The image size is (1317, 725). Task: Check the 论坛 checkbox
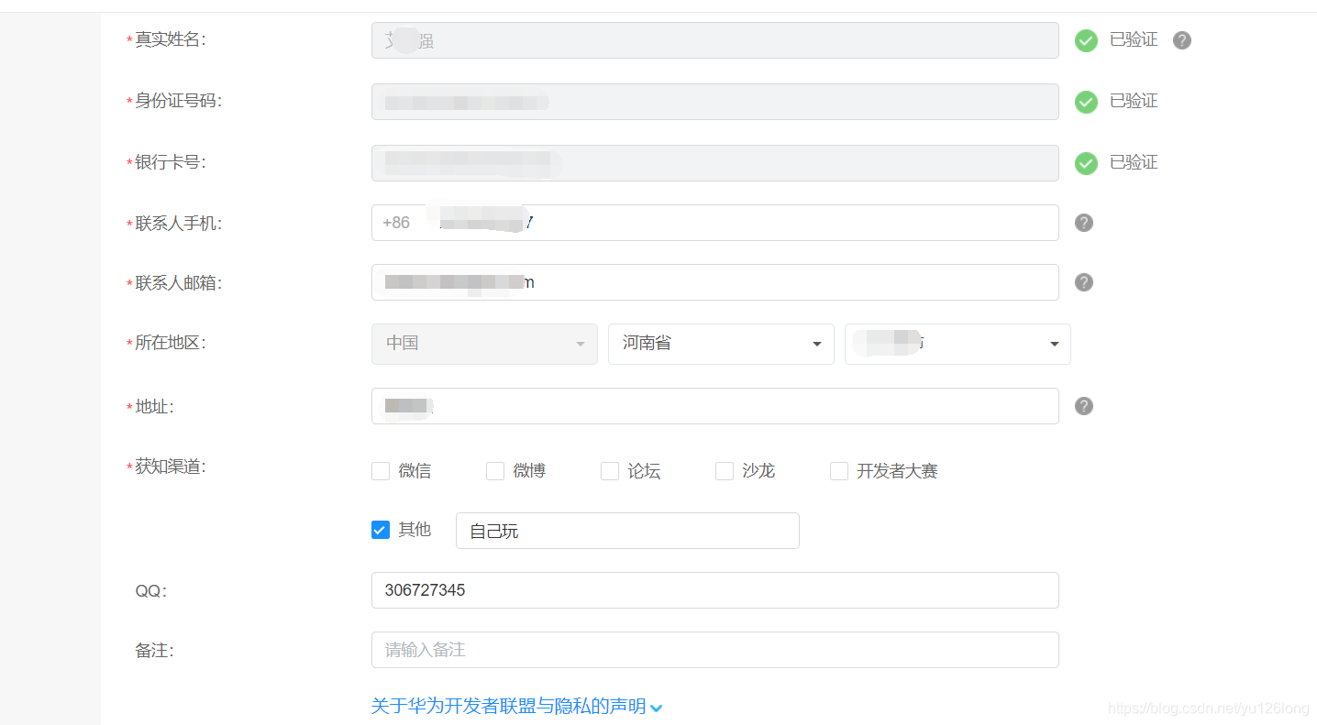coord(610,471)
